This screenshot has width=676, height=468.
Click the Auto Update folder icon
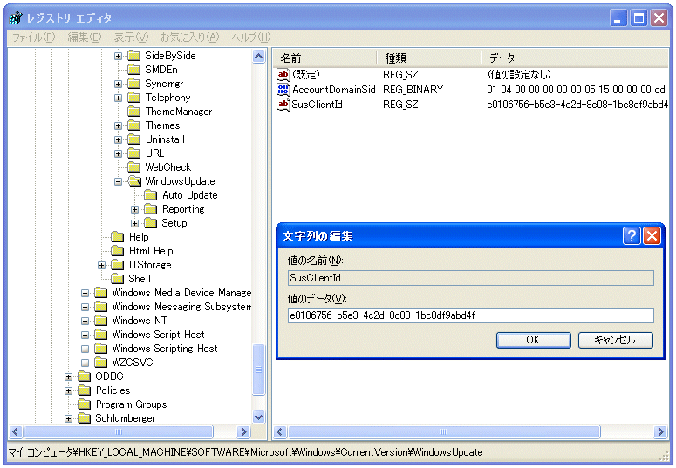pyautogui.click(x=150, y=195)
